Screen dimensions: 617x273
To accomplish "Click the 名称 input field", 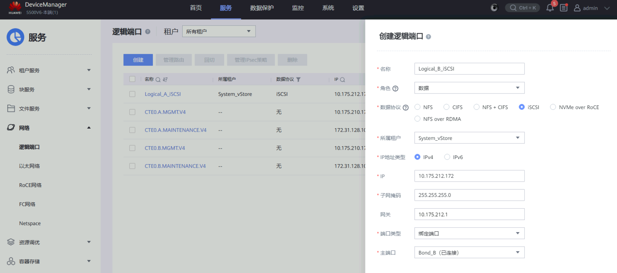I will pyautogui.click(x=469, y=69).
